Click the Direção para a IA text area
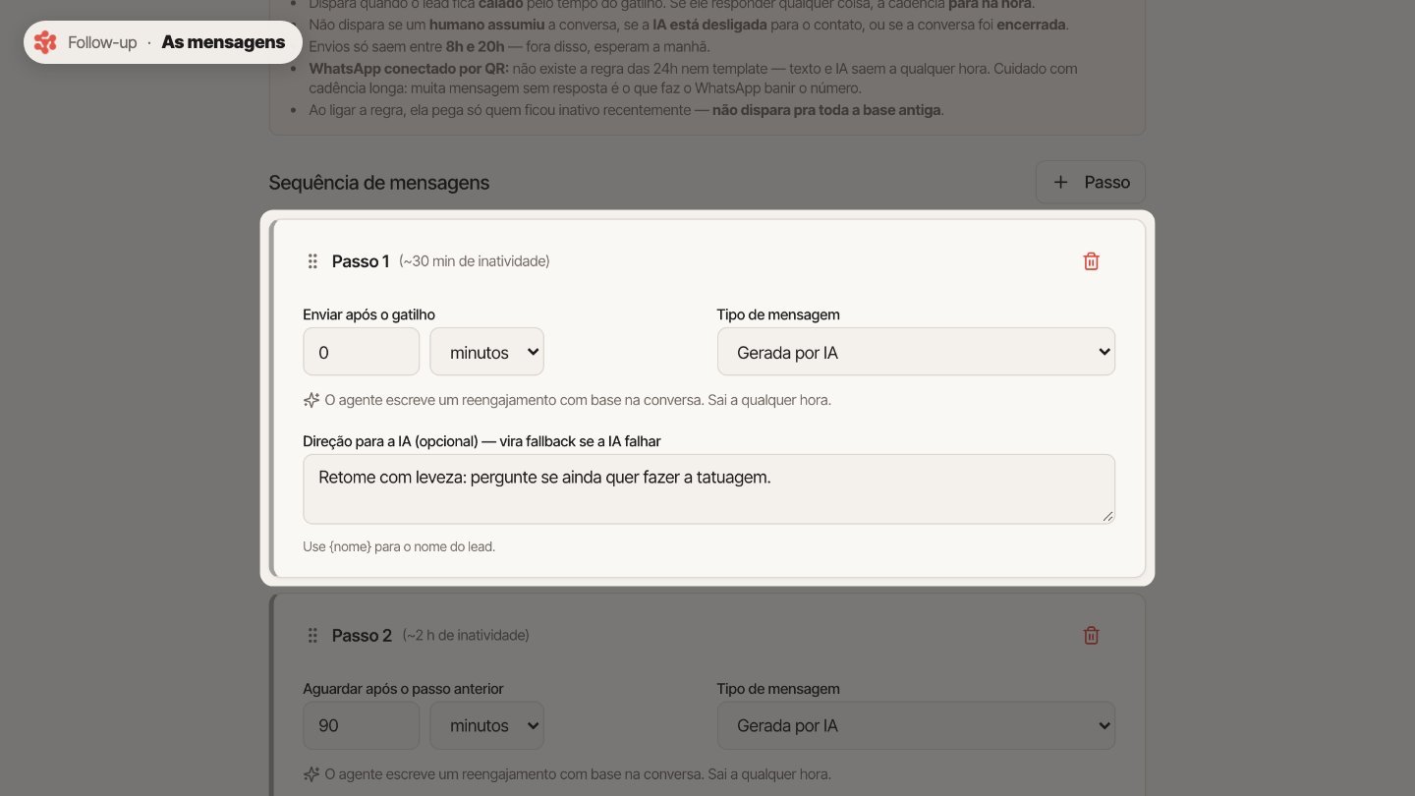Viewport: 1415px width, 796px height. (x=708, y=488)
